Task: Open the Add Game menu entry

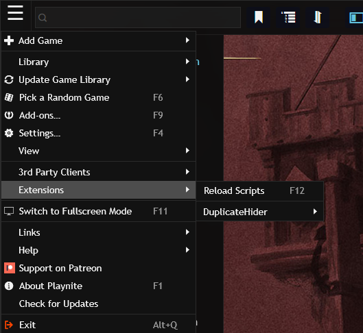Action: tap(99, 41)
